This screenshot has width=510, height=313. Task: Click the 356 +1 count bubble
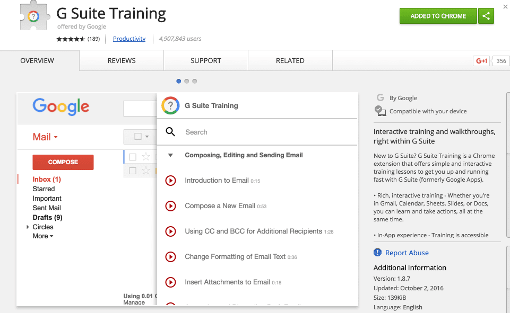point(501,61)
